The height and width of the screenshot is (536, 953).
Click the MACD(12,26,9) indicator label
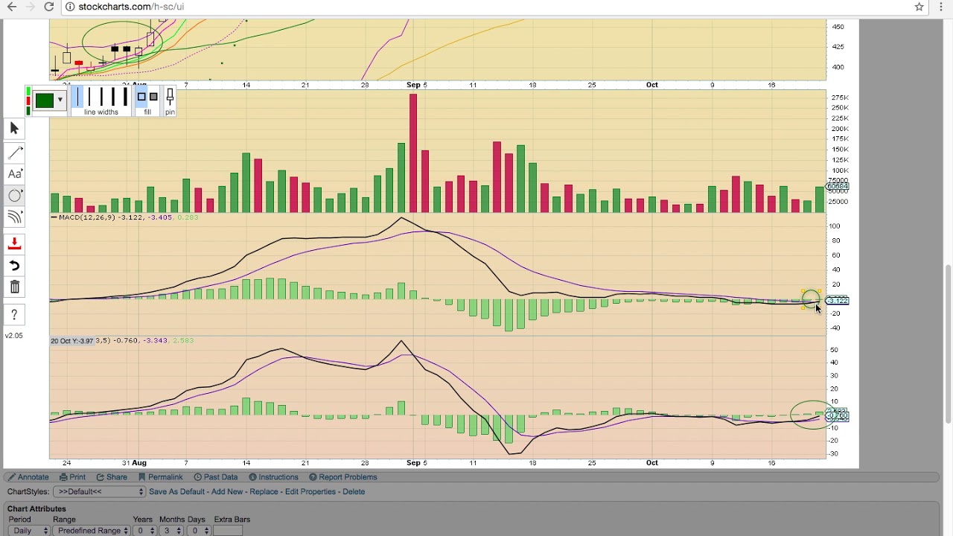point(86,217)
